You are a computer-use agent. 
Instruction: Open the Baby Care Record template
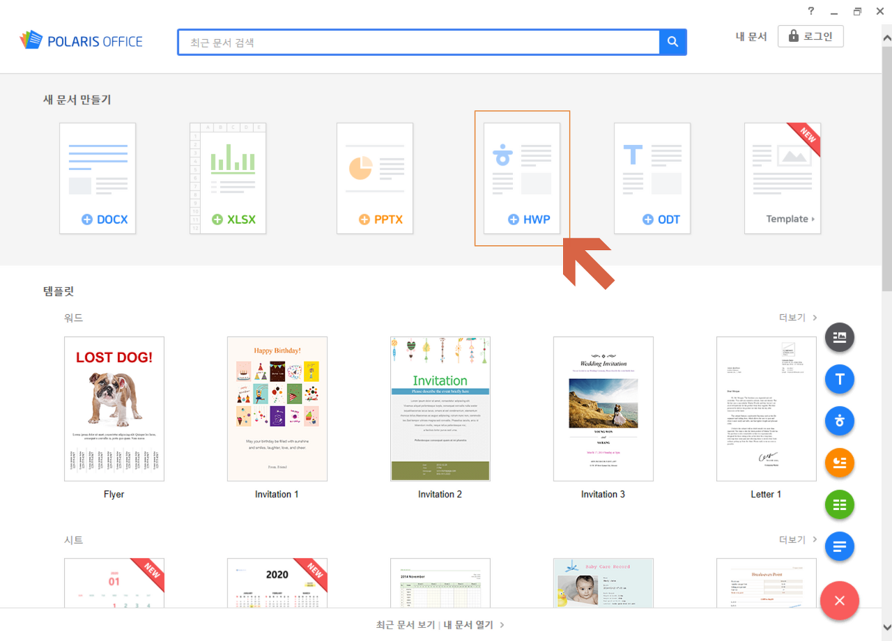603,583
